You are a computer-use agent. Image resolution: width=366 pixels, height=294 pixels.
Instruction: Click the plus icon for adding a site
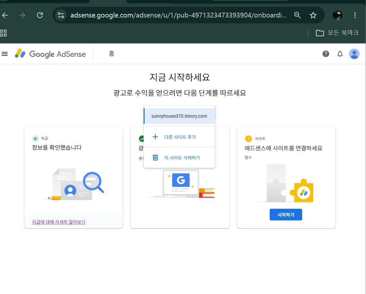tap(155, 137)
